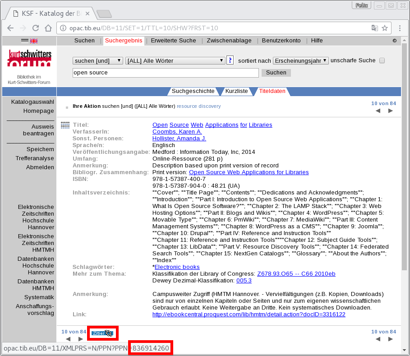Image resolution: width=410 pixels, height=356 pixels.
Task: Go to the Suchgeschichte tab
Action: pyautogui.click(x=193, y=91)
